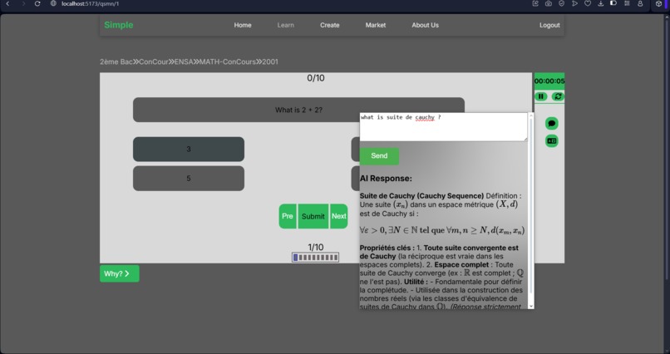Click the browser edit page icon
The height and width of the screenshot is (354, 670).
pyautogui.click(x=535, y=3)
